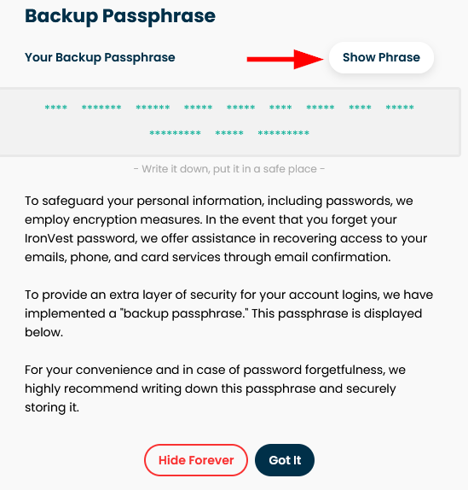Click the paragraph about safeguarding personal information
The image size is (468, 490).
[226, 229]
